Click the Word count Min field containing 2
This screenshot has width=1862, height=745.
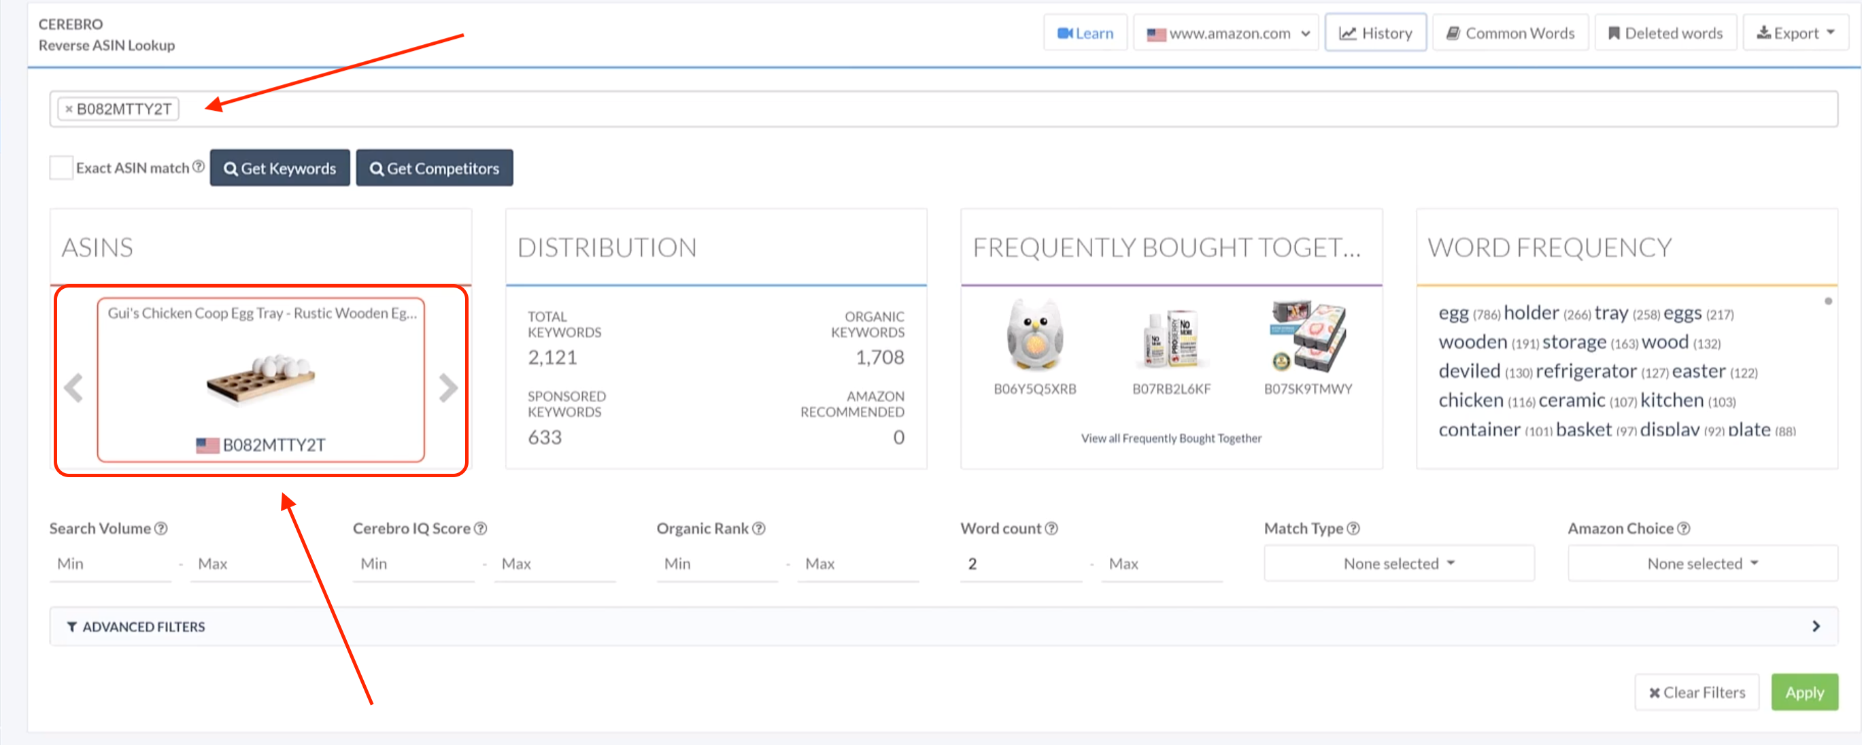tap(1021, 564)
